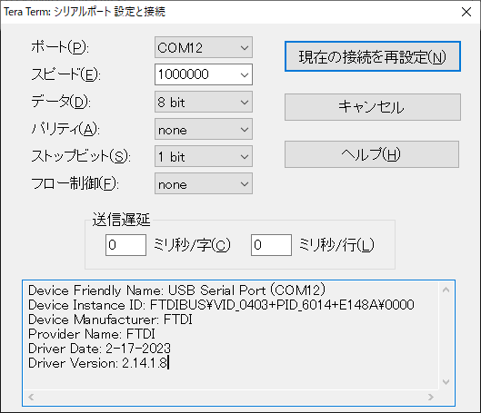Click the Device Friendly Name line in info box

[x=176, y=290]
